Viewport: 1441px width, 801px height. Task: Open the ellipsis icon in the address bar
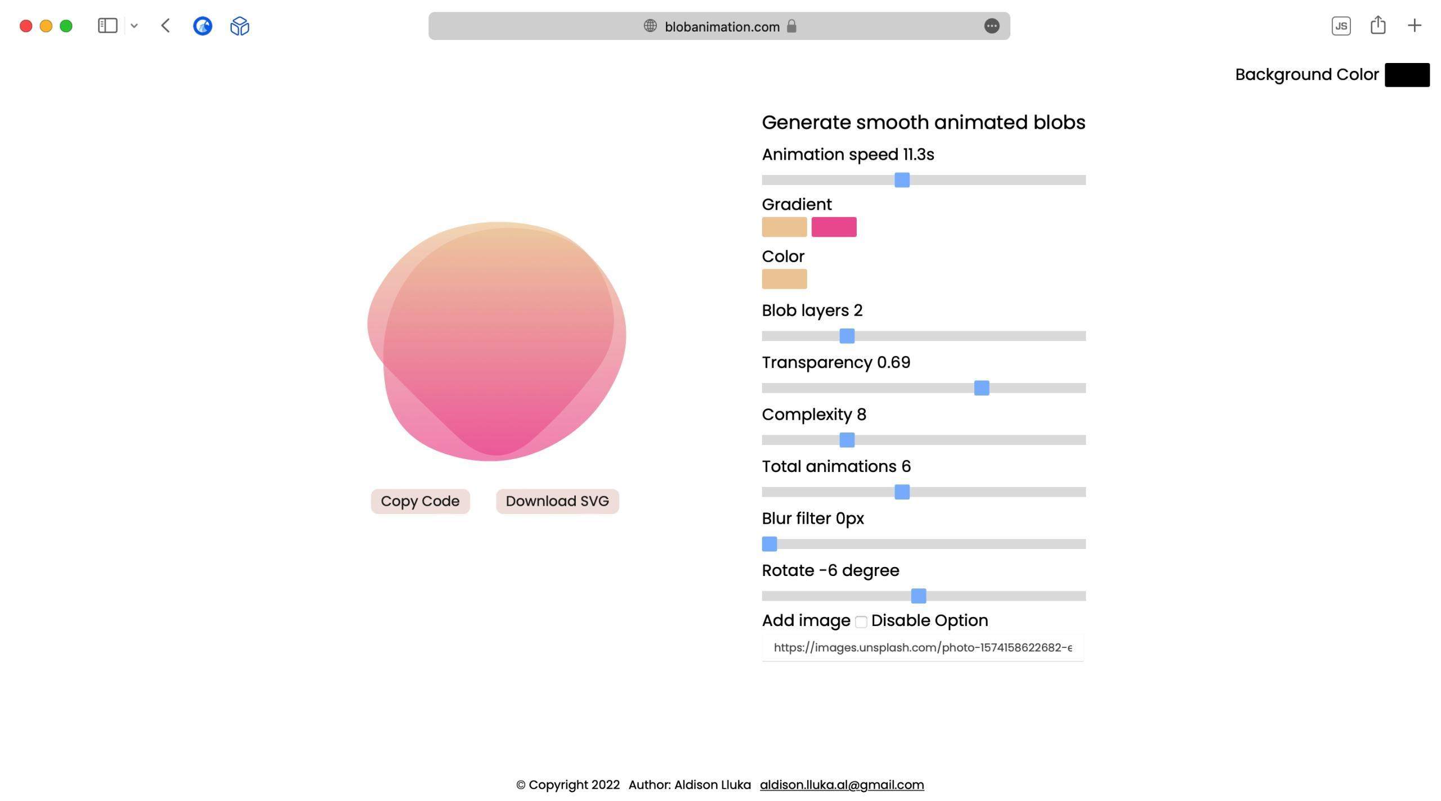(992, 26)
